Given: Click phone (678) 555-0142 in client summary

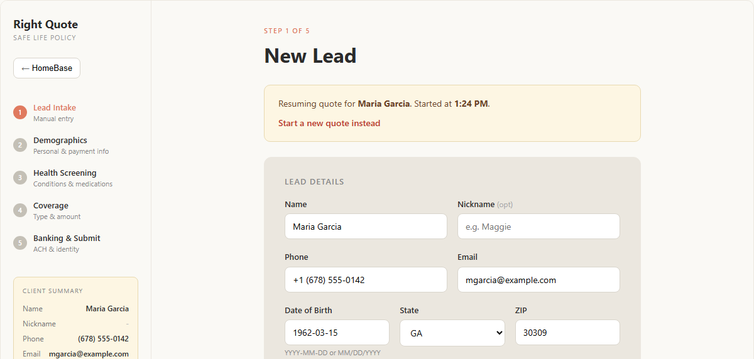Looking at the screenshot, I should (104, 339).
